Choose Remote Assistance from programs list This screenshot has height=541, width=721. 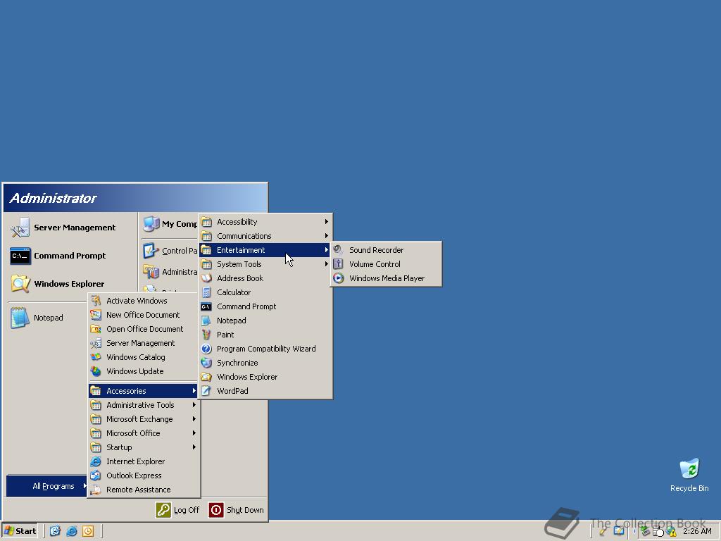click(138, 490)
